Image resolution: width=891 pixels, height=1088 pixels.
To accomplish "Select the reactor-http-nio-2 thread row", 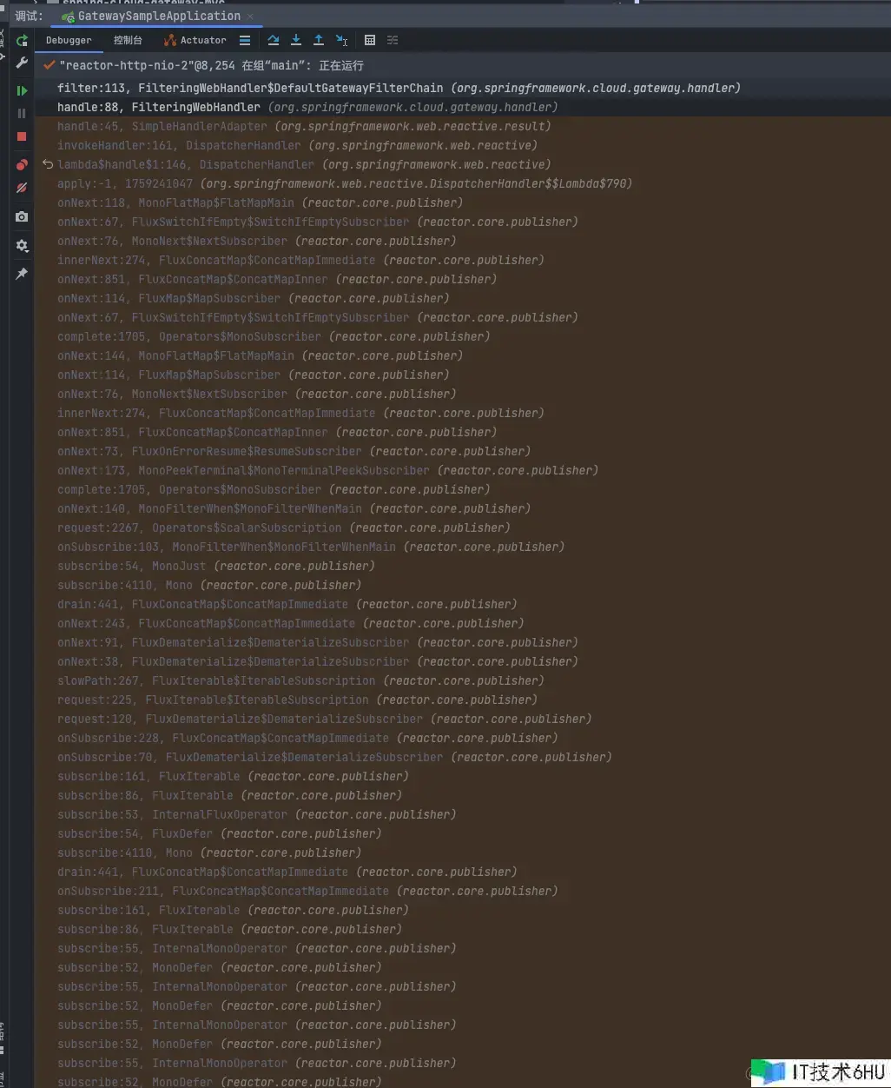I will (211, 66).
